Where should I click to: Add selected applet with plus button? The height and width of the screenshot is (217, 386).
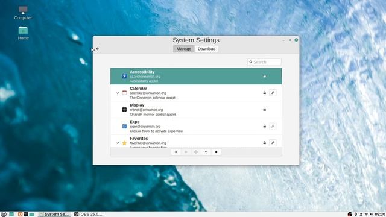(176, 152)
